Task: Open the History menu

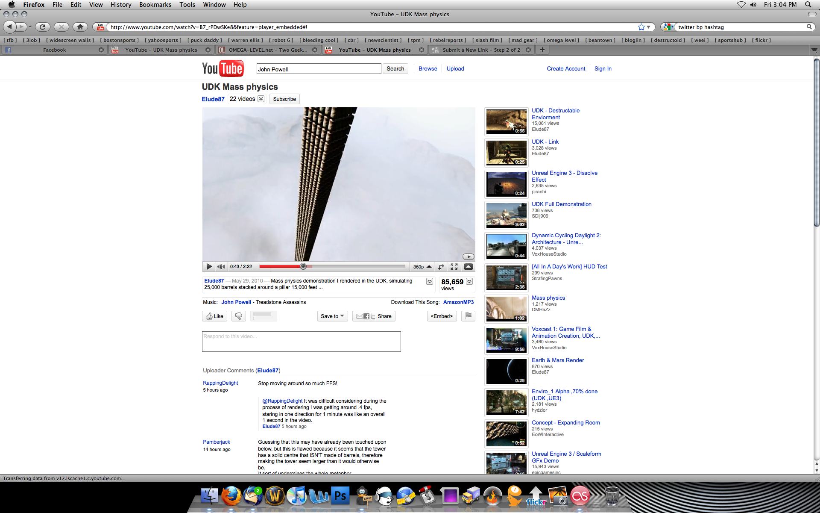Action: coord(121,5)
